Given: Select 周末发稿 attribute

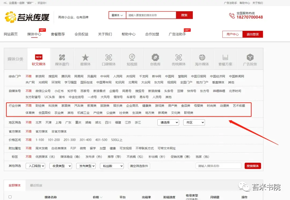Looking at the screenshot, I should coord(41,148).
